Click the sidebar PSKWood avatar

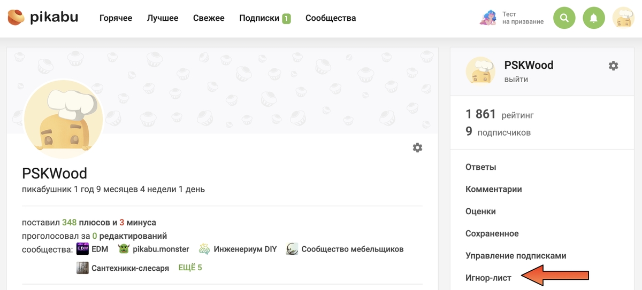pos(480,71)
